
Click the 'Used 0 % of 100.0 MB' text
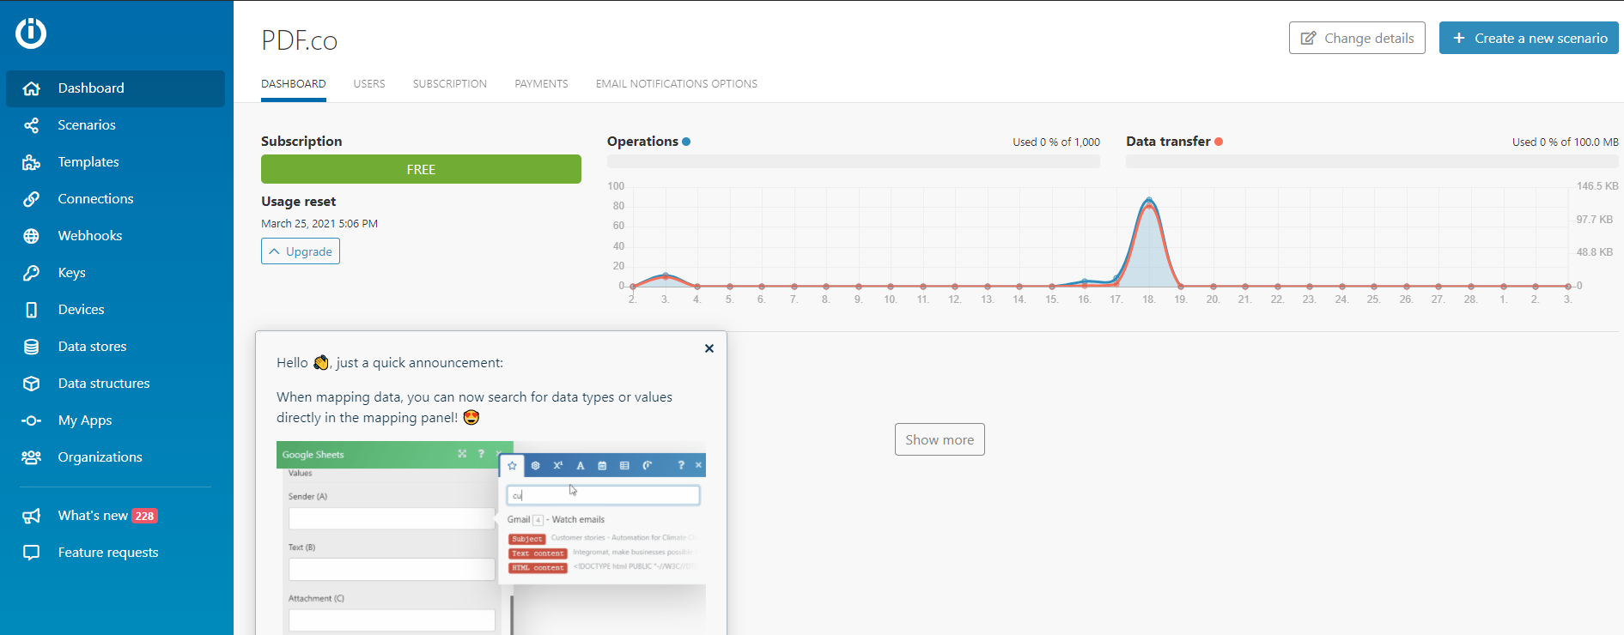click(x=1566, y=142)
